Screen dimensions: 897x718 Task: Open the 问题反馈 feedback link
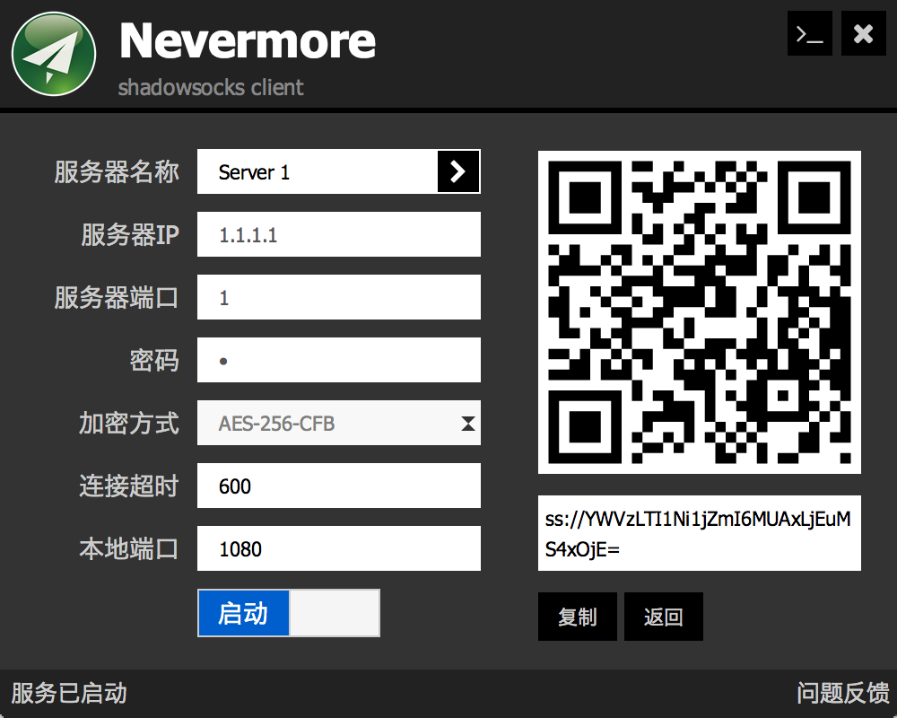point(842,693)
